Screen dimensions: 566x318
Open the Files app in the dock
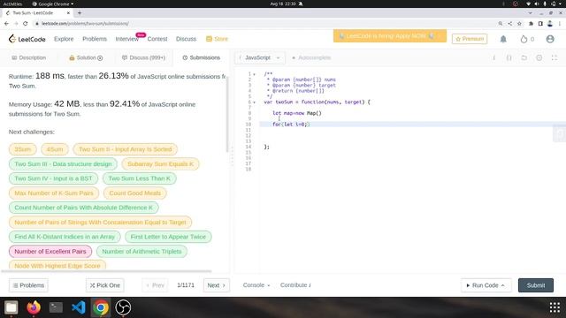(x=11, y=307)
